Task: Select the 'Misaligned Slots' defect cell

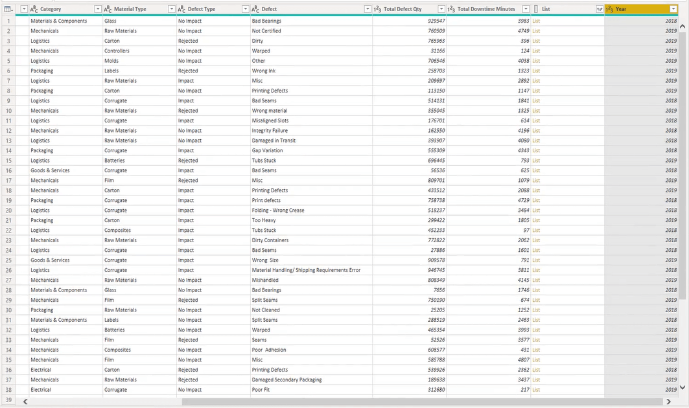Action: (x=312, y=120)
